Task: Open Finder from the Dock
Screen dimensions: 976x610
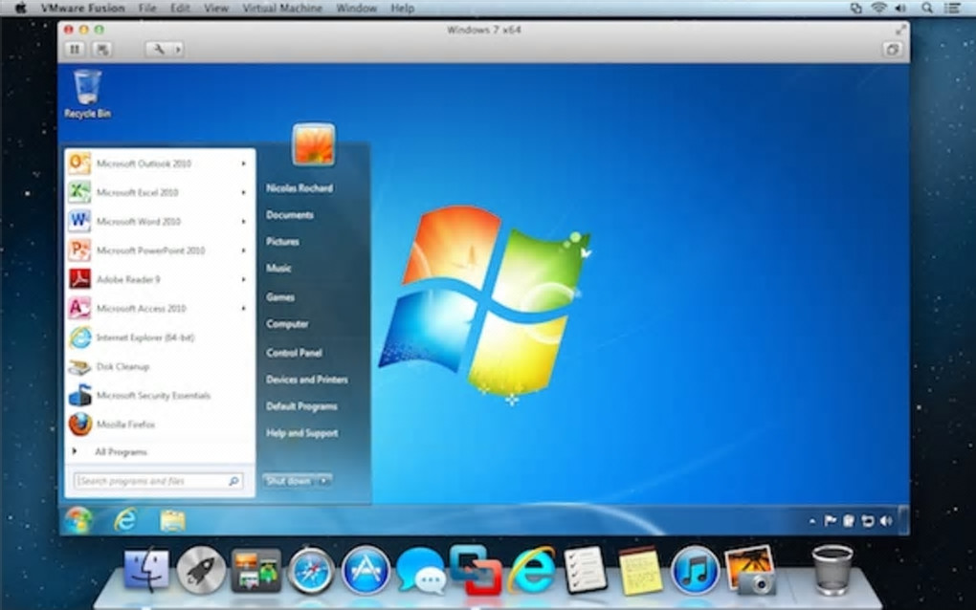Action: 146,569
